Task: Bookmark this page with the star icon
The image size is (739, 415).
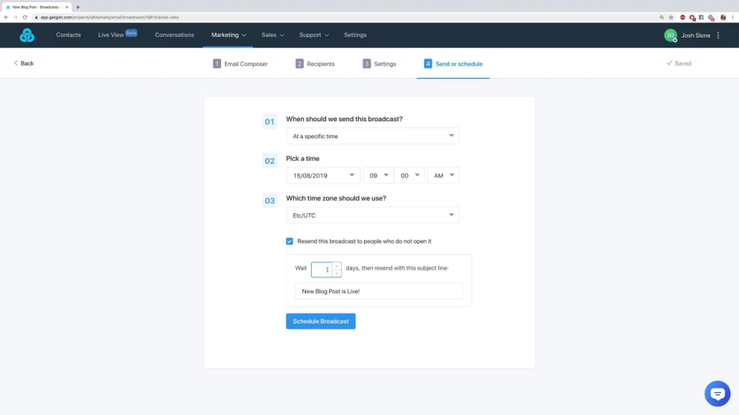Action: [x=671, y=17]
